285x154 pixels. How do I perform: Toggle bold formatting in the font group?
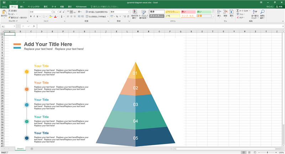31,16
